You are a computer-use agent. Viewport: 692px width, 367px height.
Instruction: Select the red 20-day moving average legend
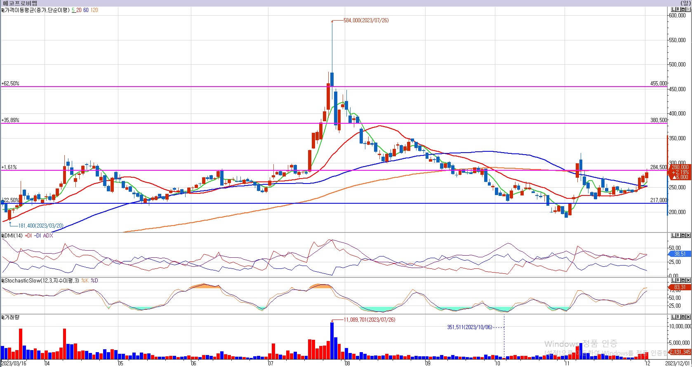point(79,10)
